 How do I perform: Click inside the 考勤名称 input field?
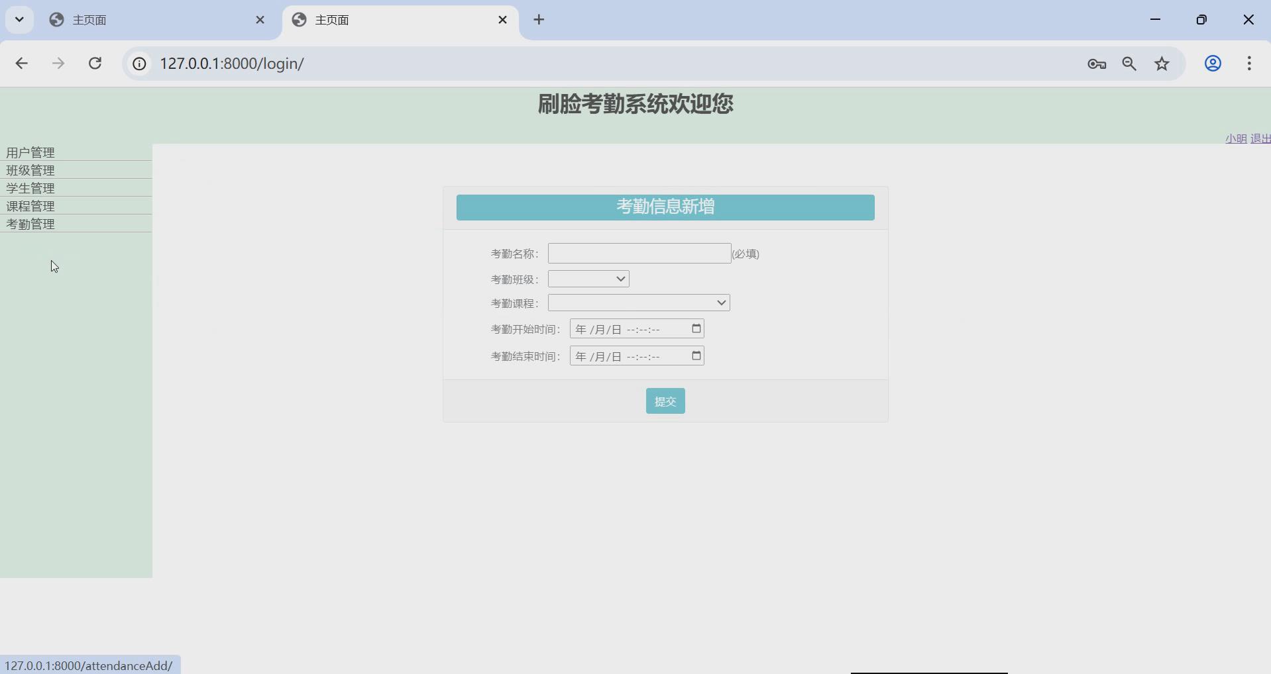638,253
